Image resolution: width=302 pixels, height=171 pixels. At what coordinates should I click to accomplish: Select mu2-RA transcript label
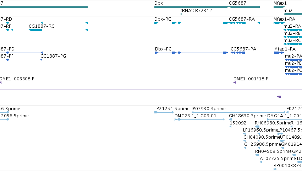point(292,26)
